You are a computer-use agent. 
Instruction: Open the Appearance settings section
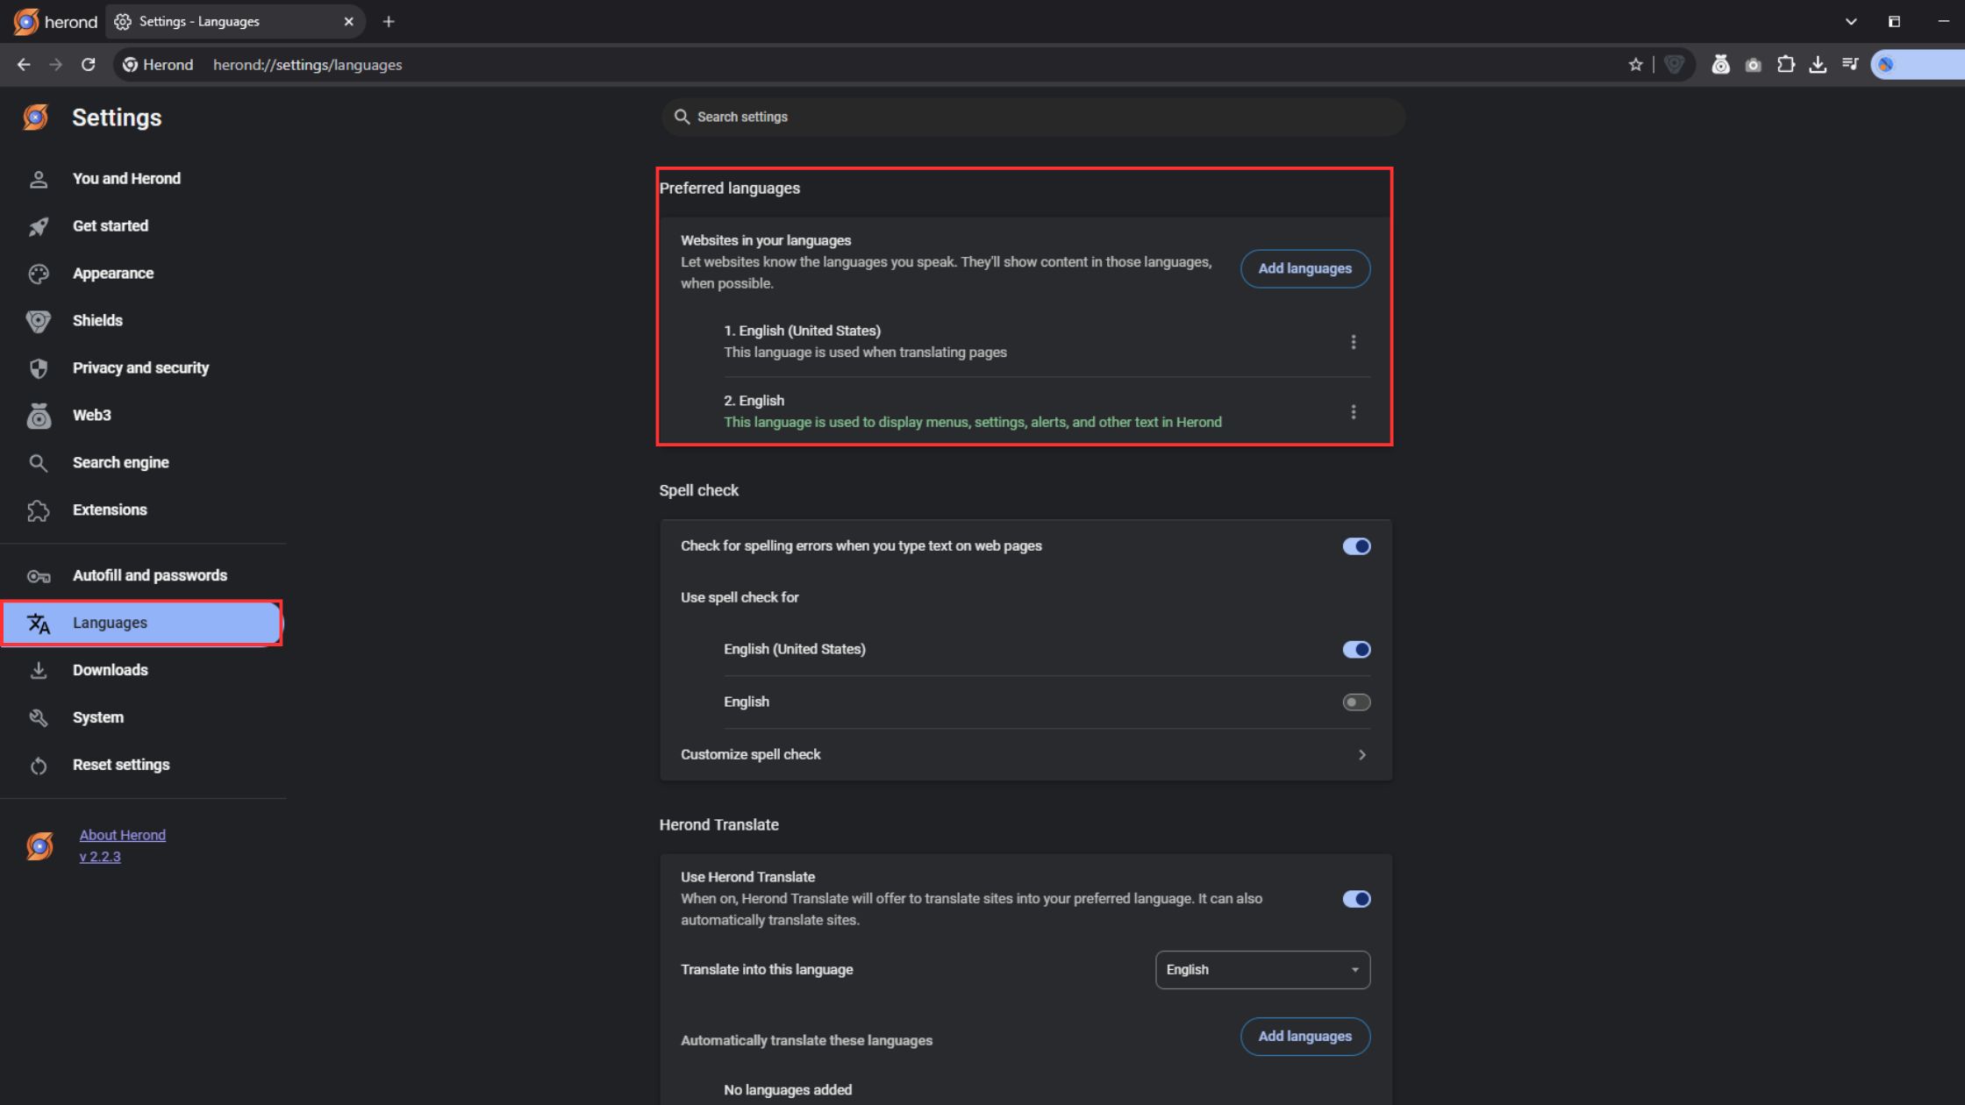112,274
